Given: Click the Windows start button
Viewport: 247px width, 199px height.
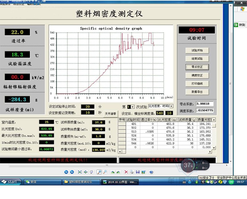Looking at the screenshot, I should pyautogui.click(x=11, y=182).
